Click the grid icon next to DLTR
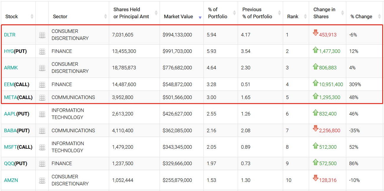 (42, 35)
